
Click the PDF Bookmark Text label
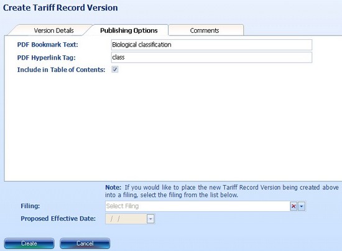coord(47,45)
